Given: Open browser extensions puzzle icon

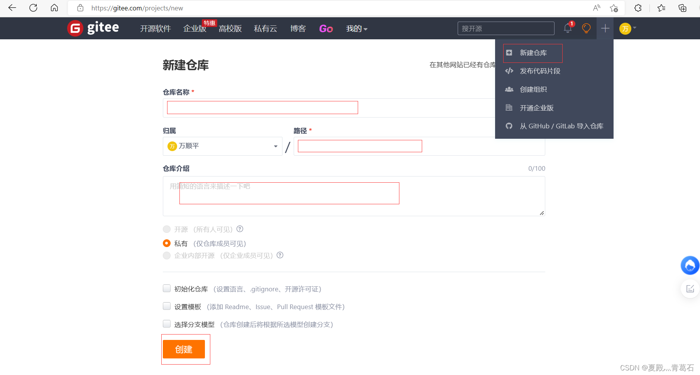Looking at the screenshot, I should click(x=638, y=8).
